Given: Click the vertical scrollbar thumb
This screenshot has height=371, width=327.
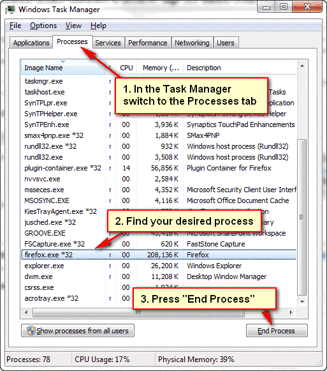Looking at the screenshot, I should [x=302, y=217].
